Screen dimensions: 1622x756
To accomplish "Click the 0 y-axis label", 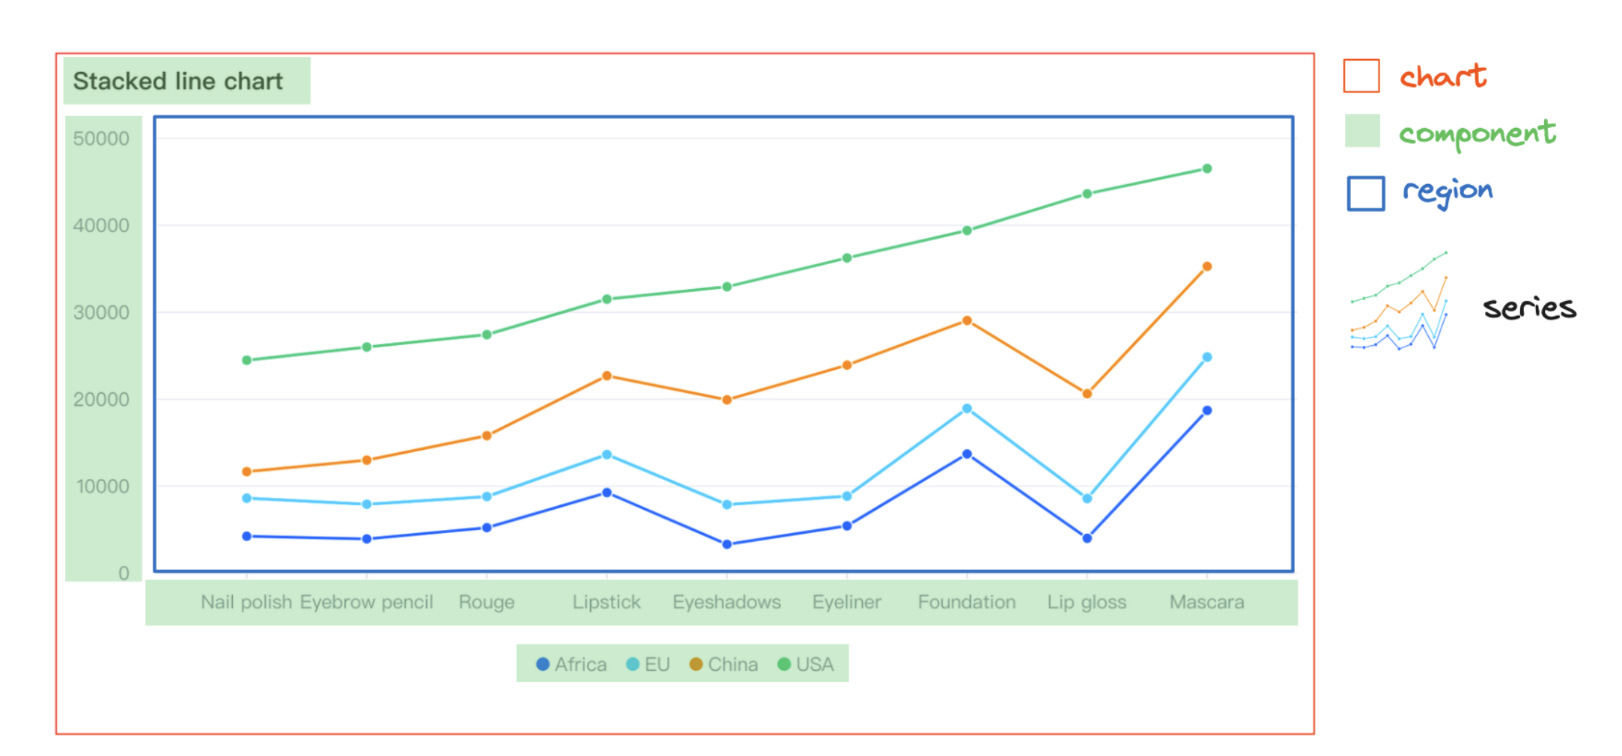I will (x=124, y=573).
